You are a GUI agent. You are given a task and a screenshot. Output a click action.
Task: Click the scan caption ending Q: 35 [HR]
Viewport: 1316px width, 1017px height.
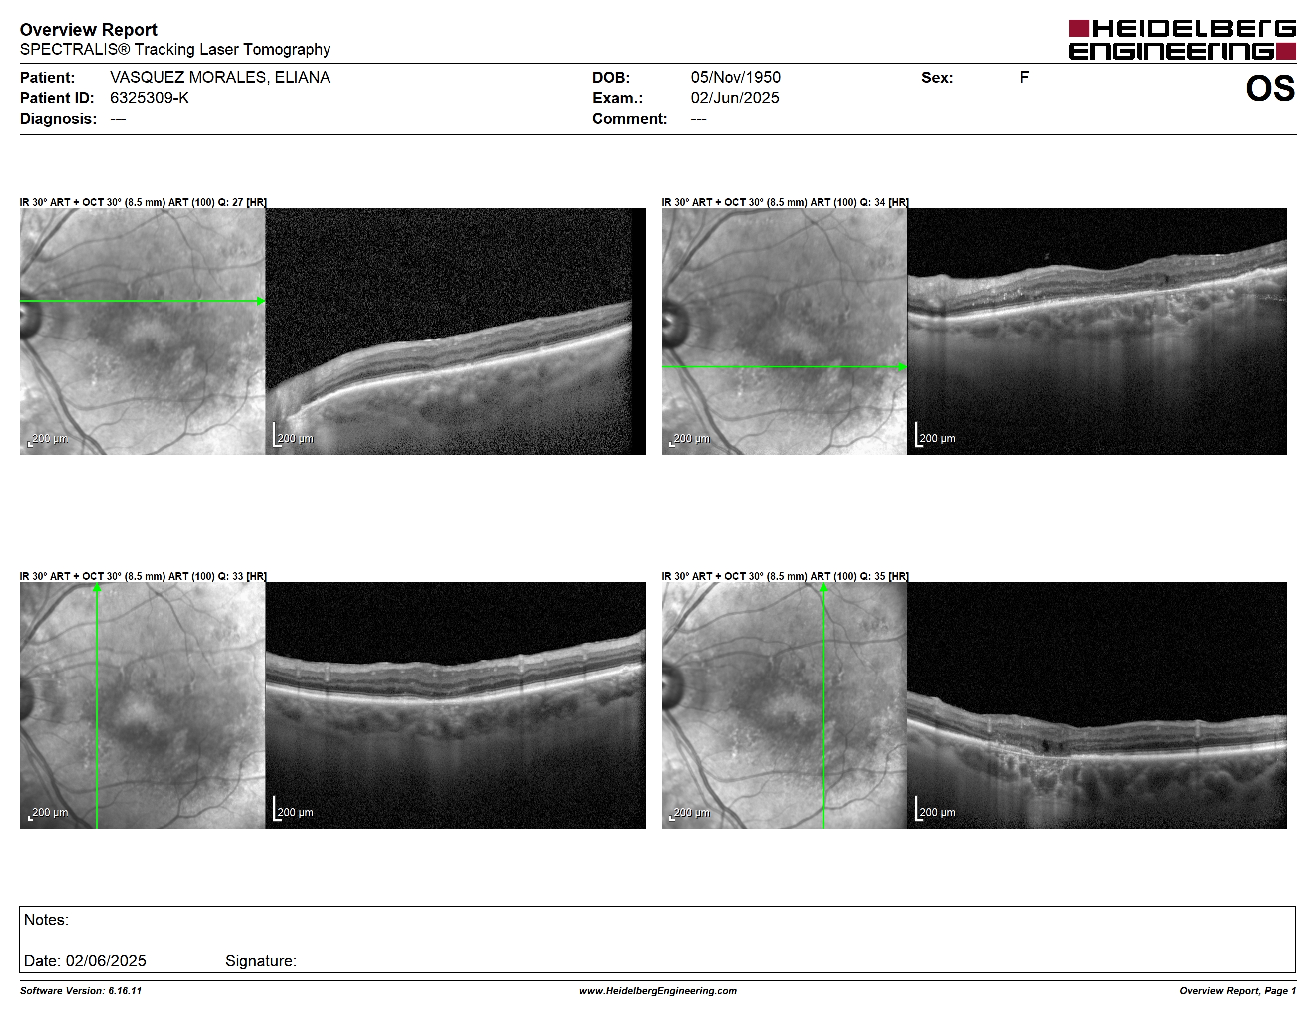point(785,576)
